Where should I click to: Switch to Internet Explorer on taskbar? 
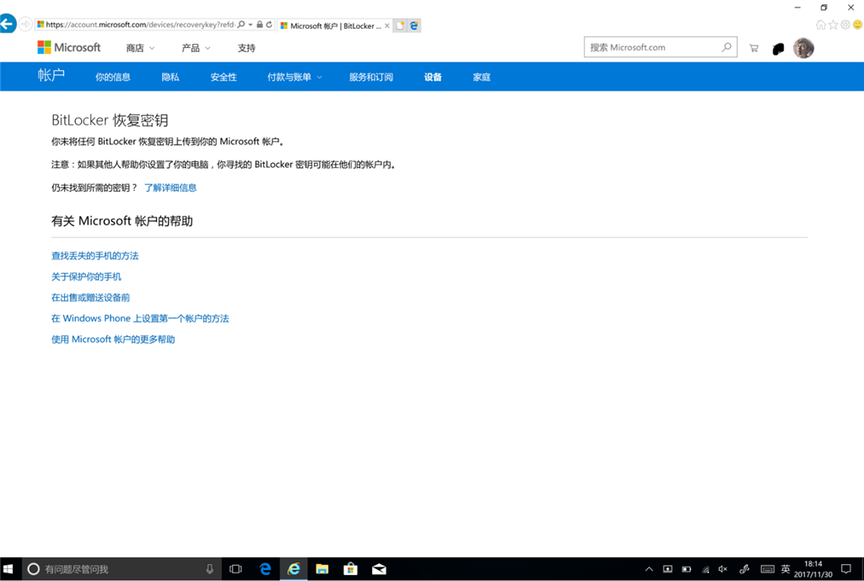click(x=294, y=569)
